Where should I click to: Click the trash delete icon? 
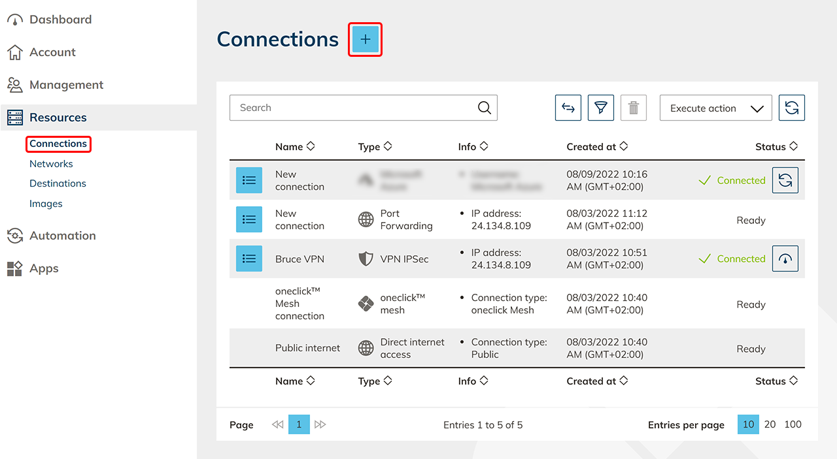click(633, 108)
